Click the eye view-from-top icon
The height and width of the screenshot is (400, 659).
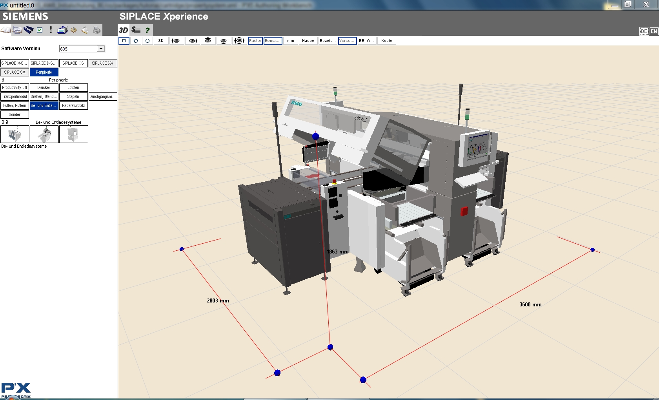pos(208,41)
